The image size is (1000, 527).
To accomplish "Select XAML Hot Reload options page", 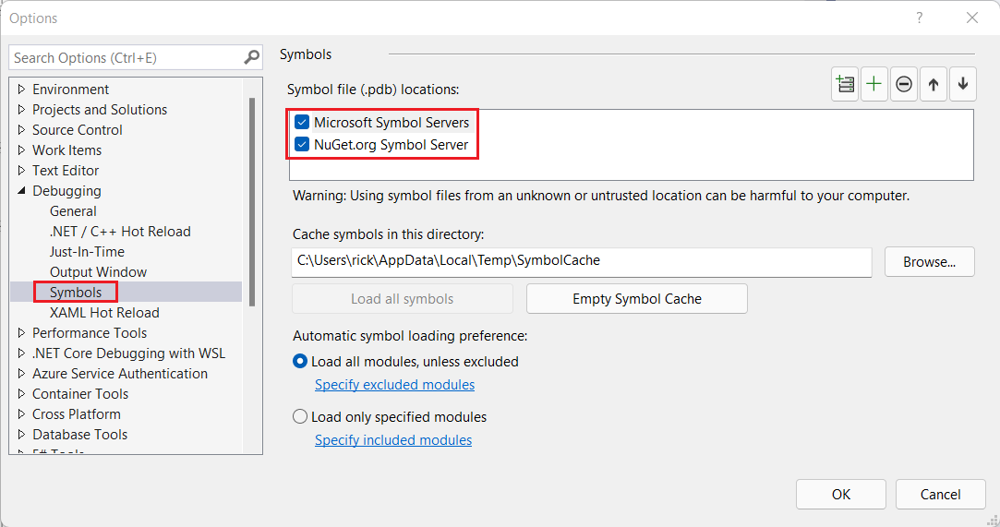I will click(x=104, y=313).
